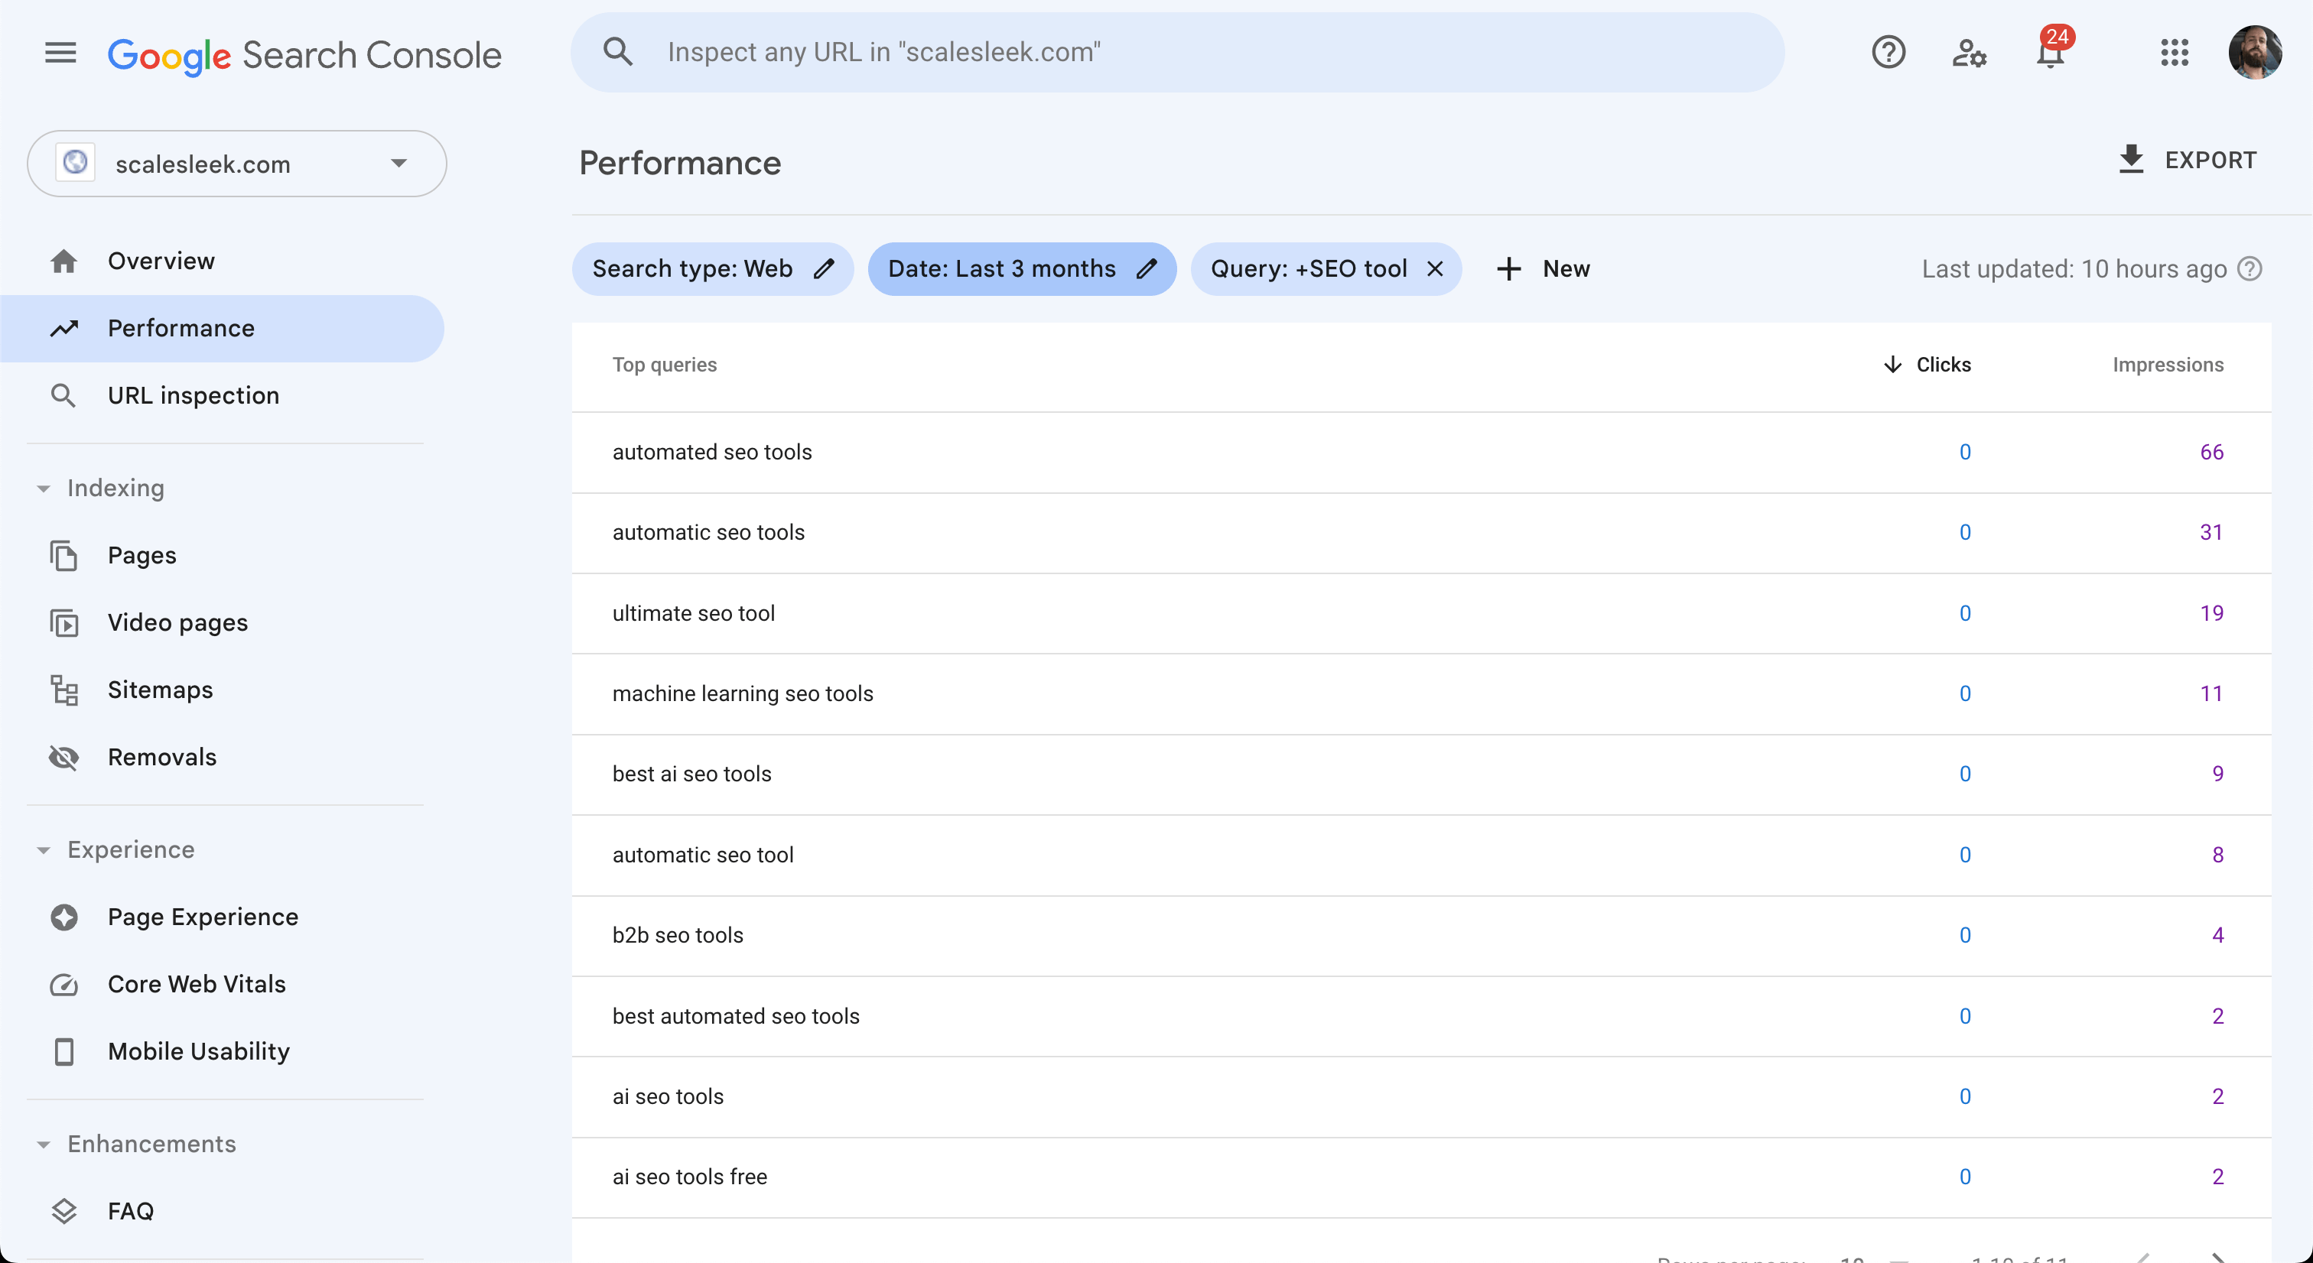Screen dimensions: 2313x1263
Task: Click the search magnifier icon in URL bar
Action: click(x=618, y=52)
